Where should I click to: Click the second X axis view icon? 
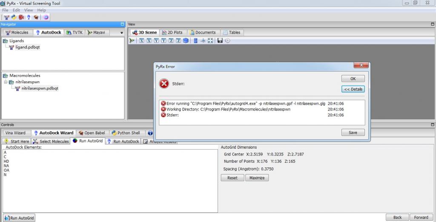point(149,40)
